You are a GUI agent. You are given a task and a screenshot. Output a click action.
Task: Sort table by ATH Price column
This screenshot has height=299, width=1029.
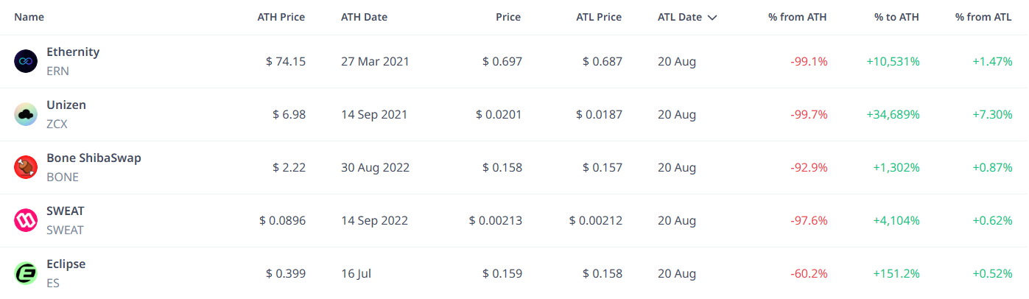pos(281,17)
